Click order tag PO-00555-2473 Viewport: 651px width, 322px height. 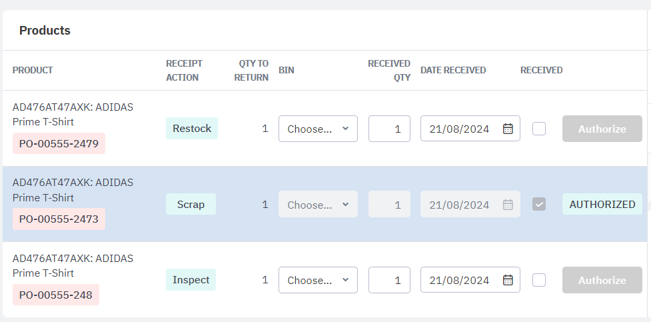[59, 219]
